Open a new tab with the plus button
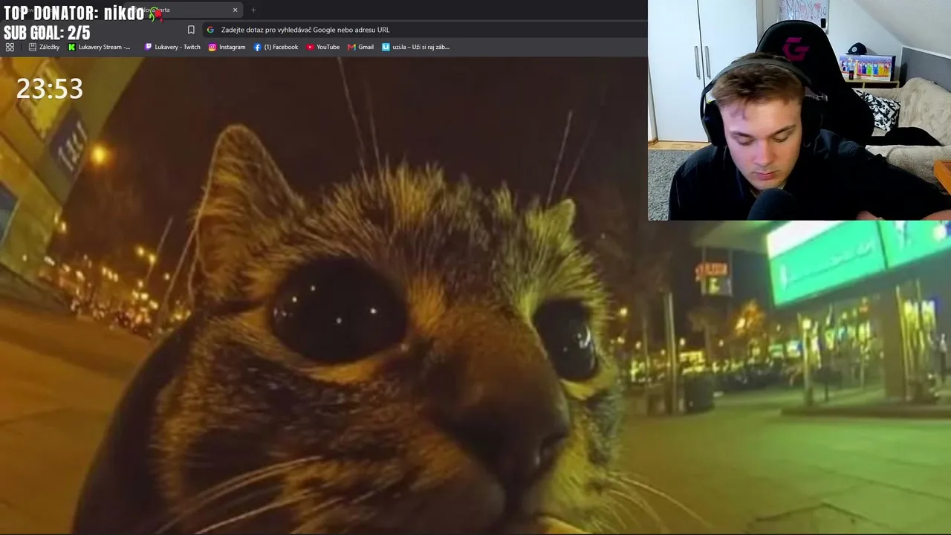Screen dimensions: 951x535 pos(253,10)
